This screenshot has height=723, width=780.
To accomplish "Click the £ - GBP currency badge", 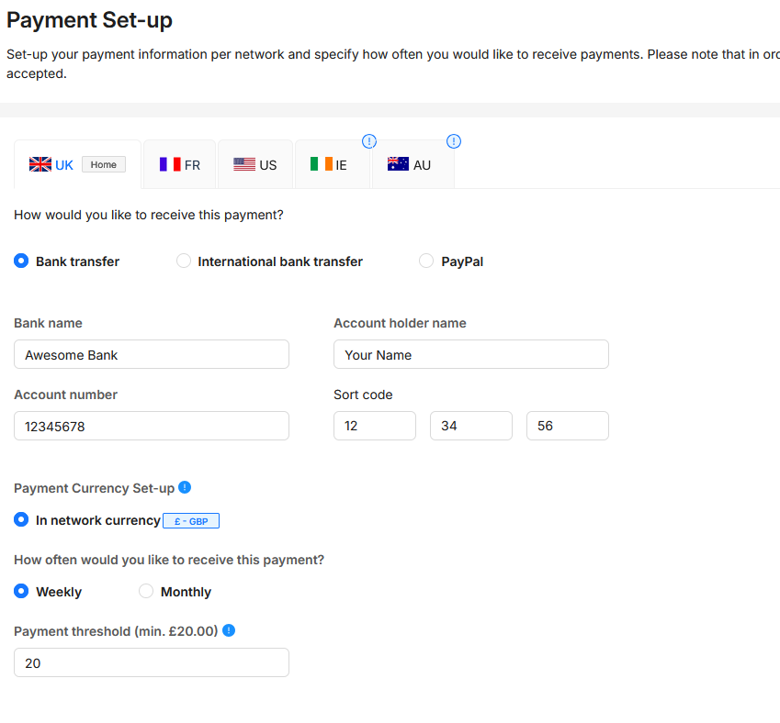I will pos(191,521).
